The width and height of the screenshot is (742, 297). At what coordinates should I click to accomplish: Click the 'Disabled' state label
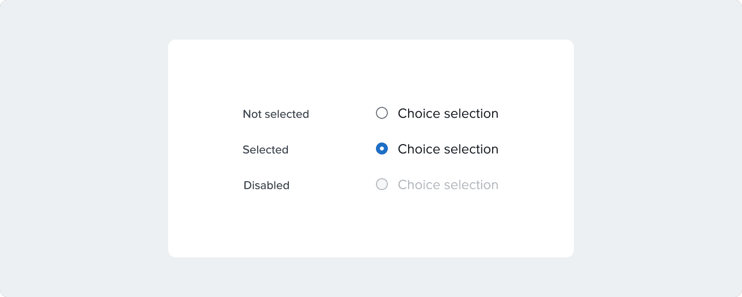[x=266, y=186]
